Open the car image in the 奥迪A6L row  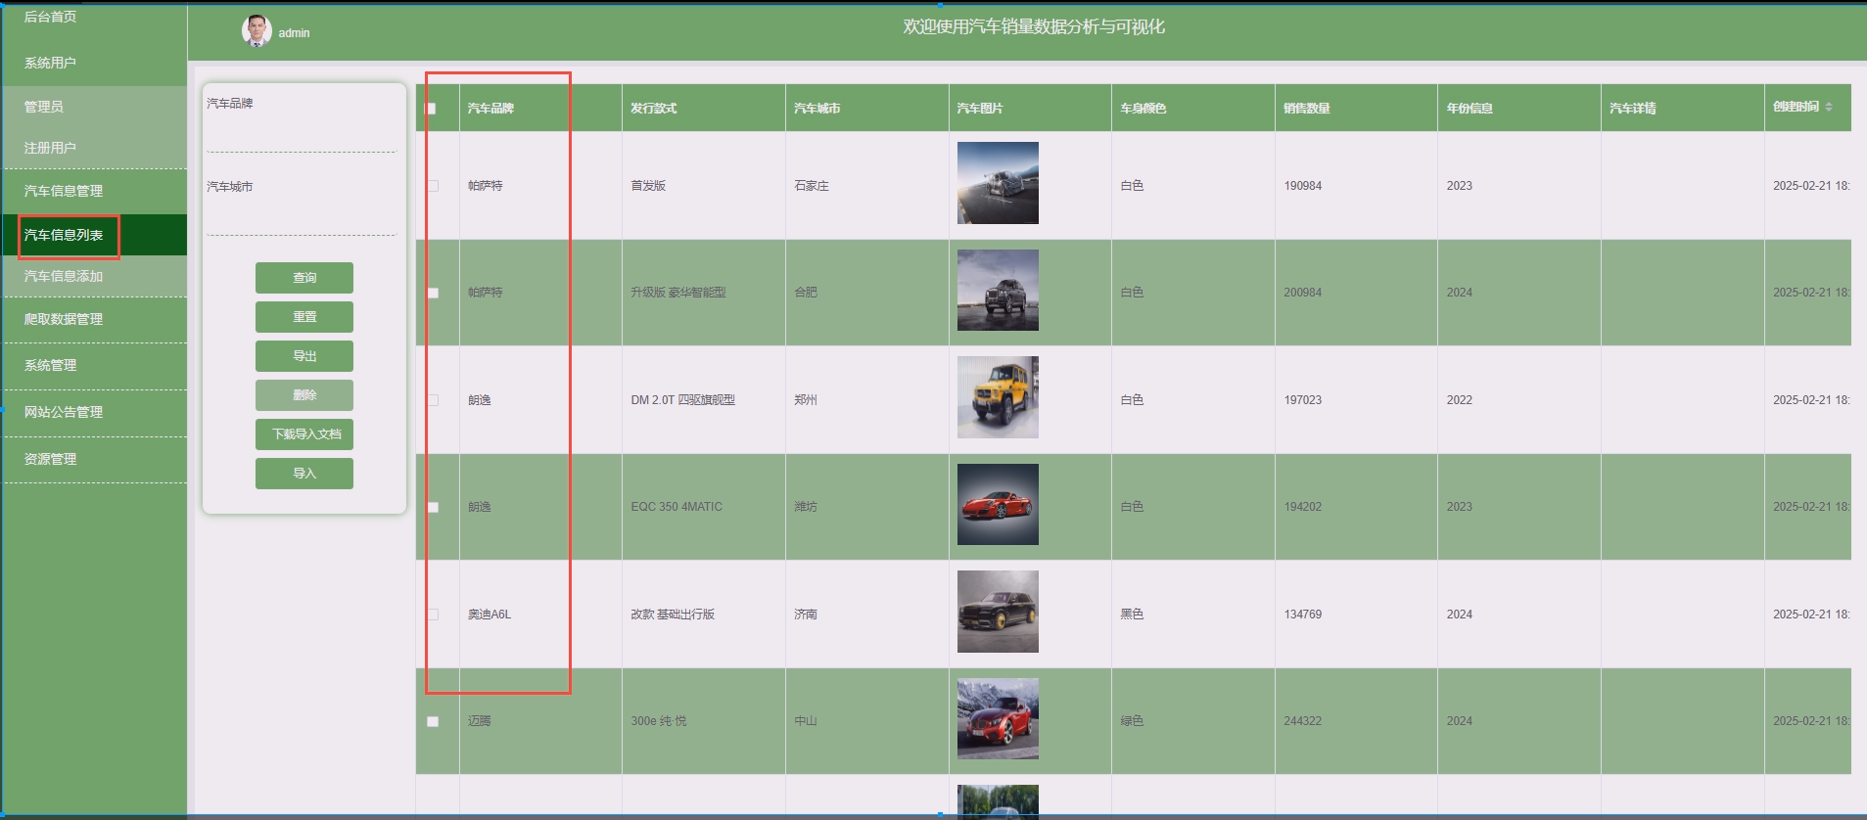tap(998, 612)
